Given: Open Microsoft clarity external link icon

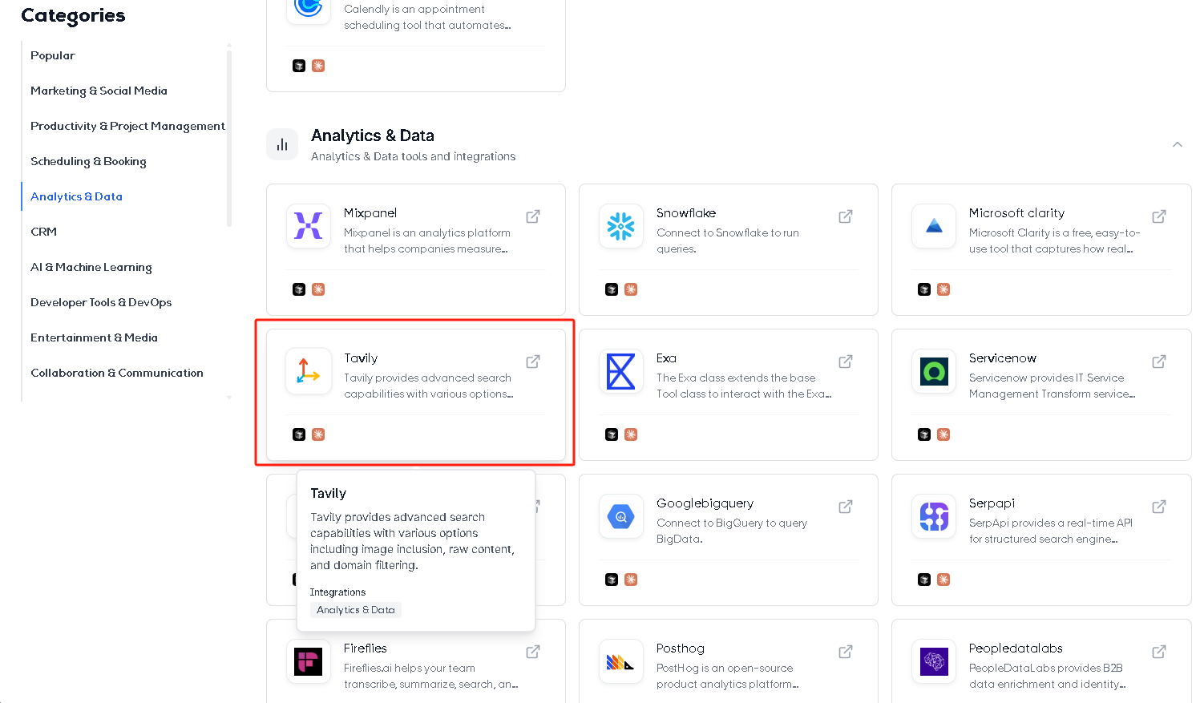Looking at the screenshot, I should click(x=1159, y=216).
